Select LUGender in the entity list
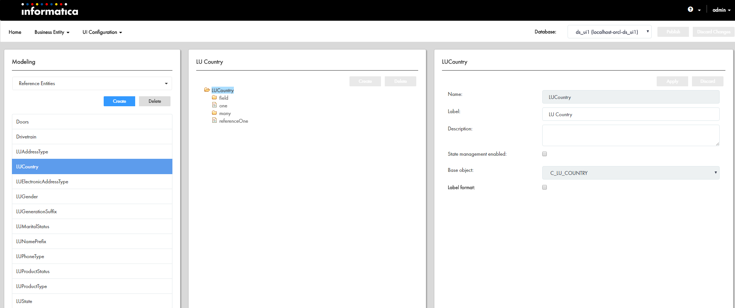This screenshot has width=735, height=308. click(x=92, y=196)
